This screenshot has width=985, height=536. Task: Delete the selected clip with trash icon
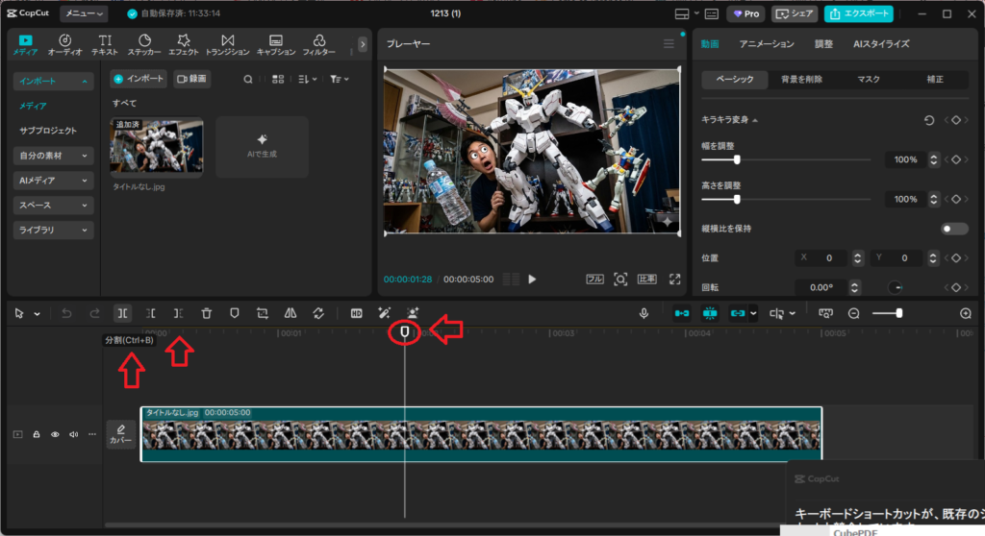207,313
